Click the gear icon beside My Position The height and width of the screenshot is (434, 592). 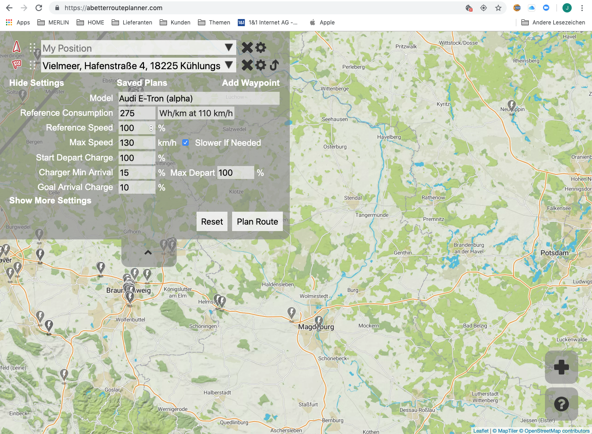(x=261, y=48)
